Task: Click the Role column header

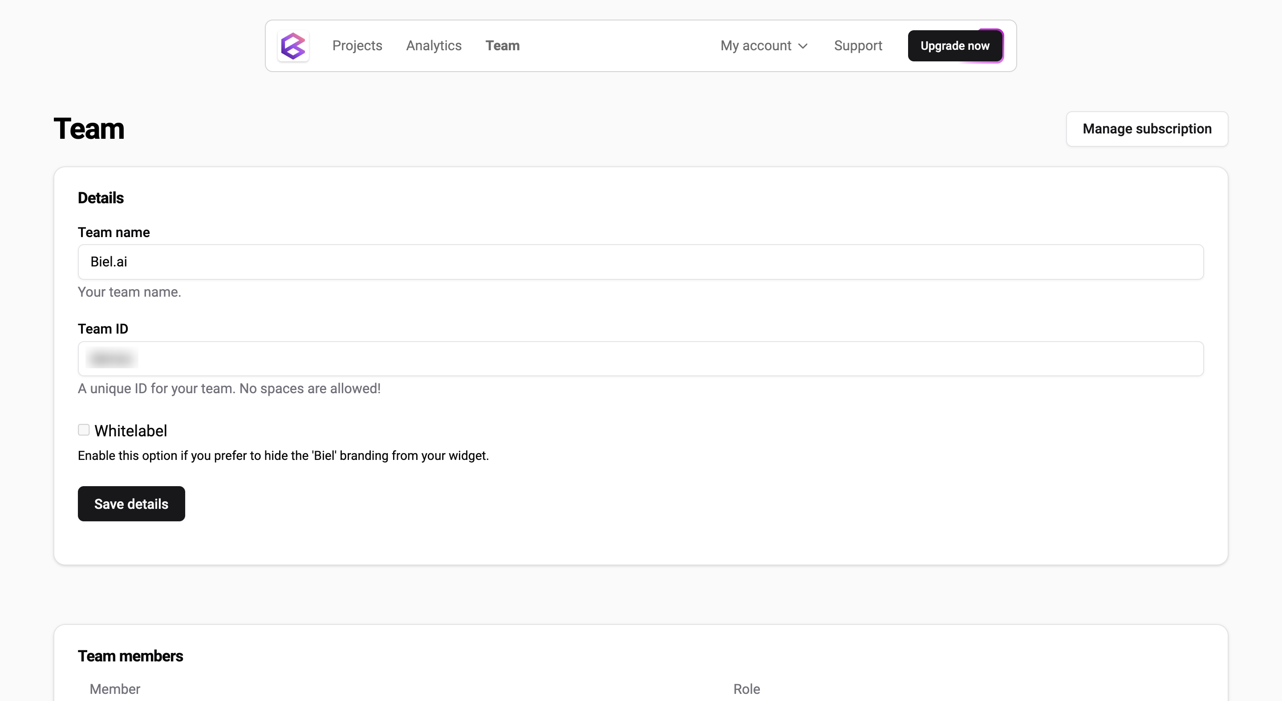Action: (x=746, y=689)
